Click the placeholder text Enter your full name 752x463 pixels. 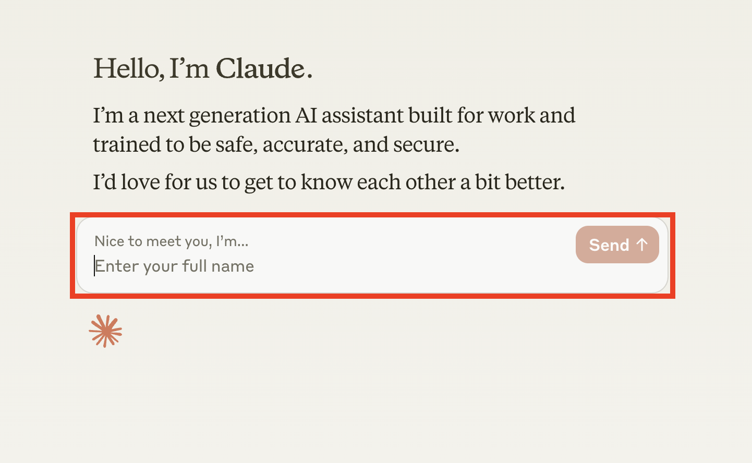click(x=174, y=266)
